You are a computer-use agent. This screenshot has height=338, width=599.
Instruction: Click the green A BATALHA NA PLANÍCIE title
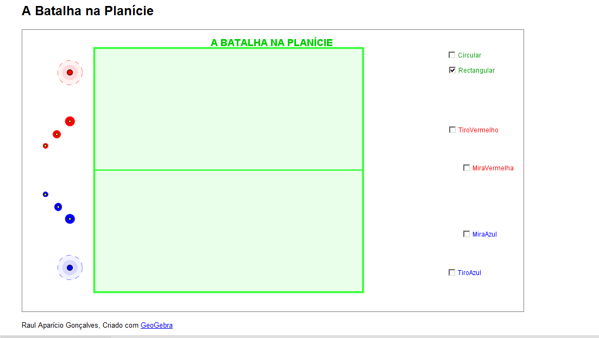272,43
